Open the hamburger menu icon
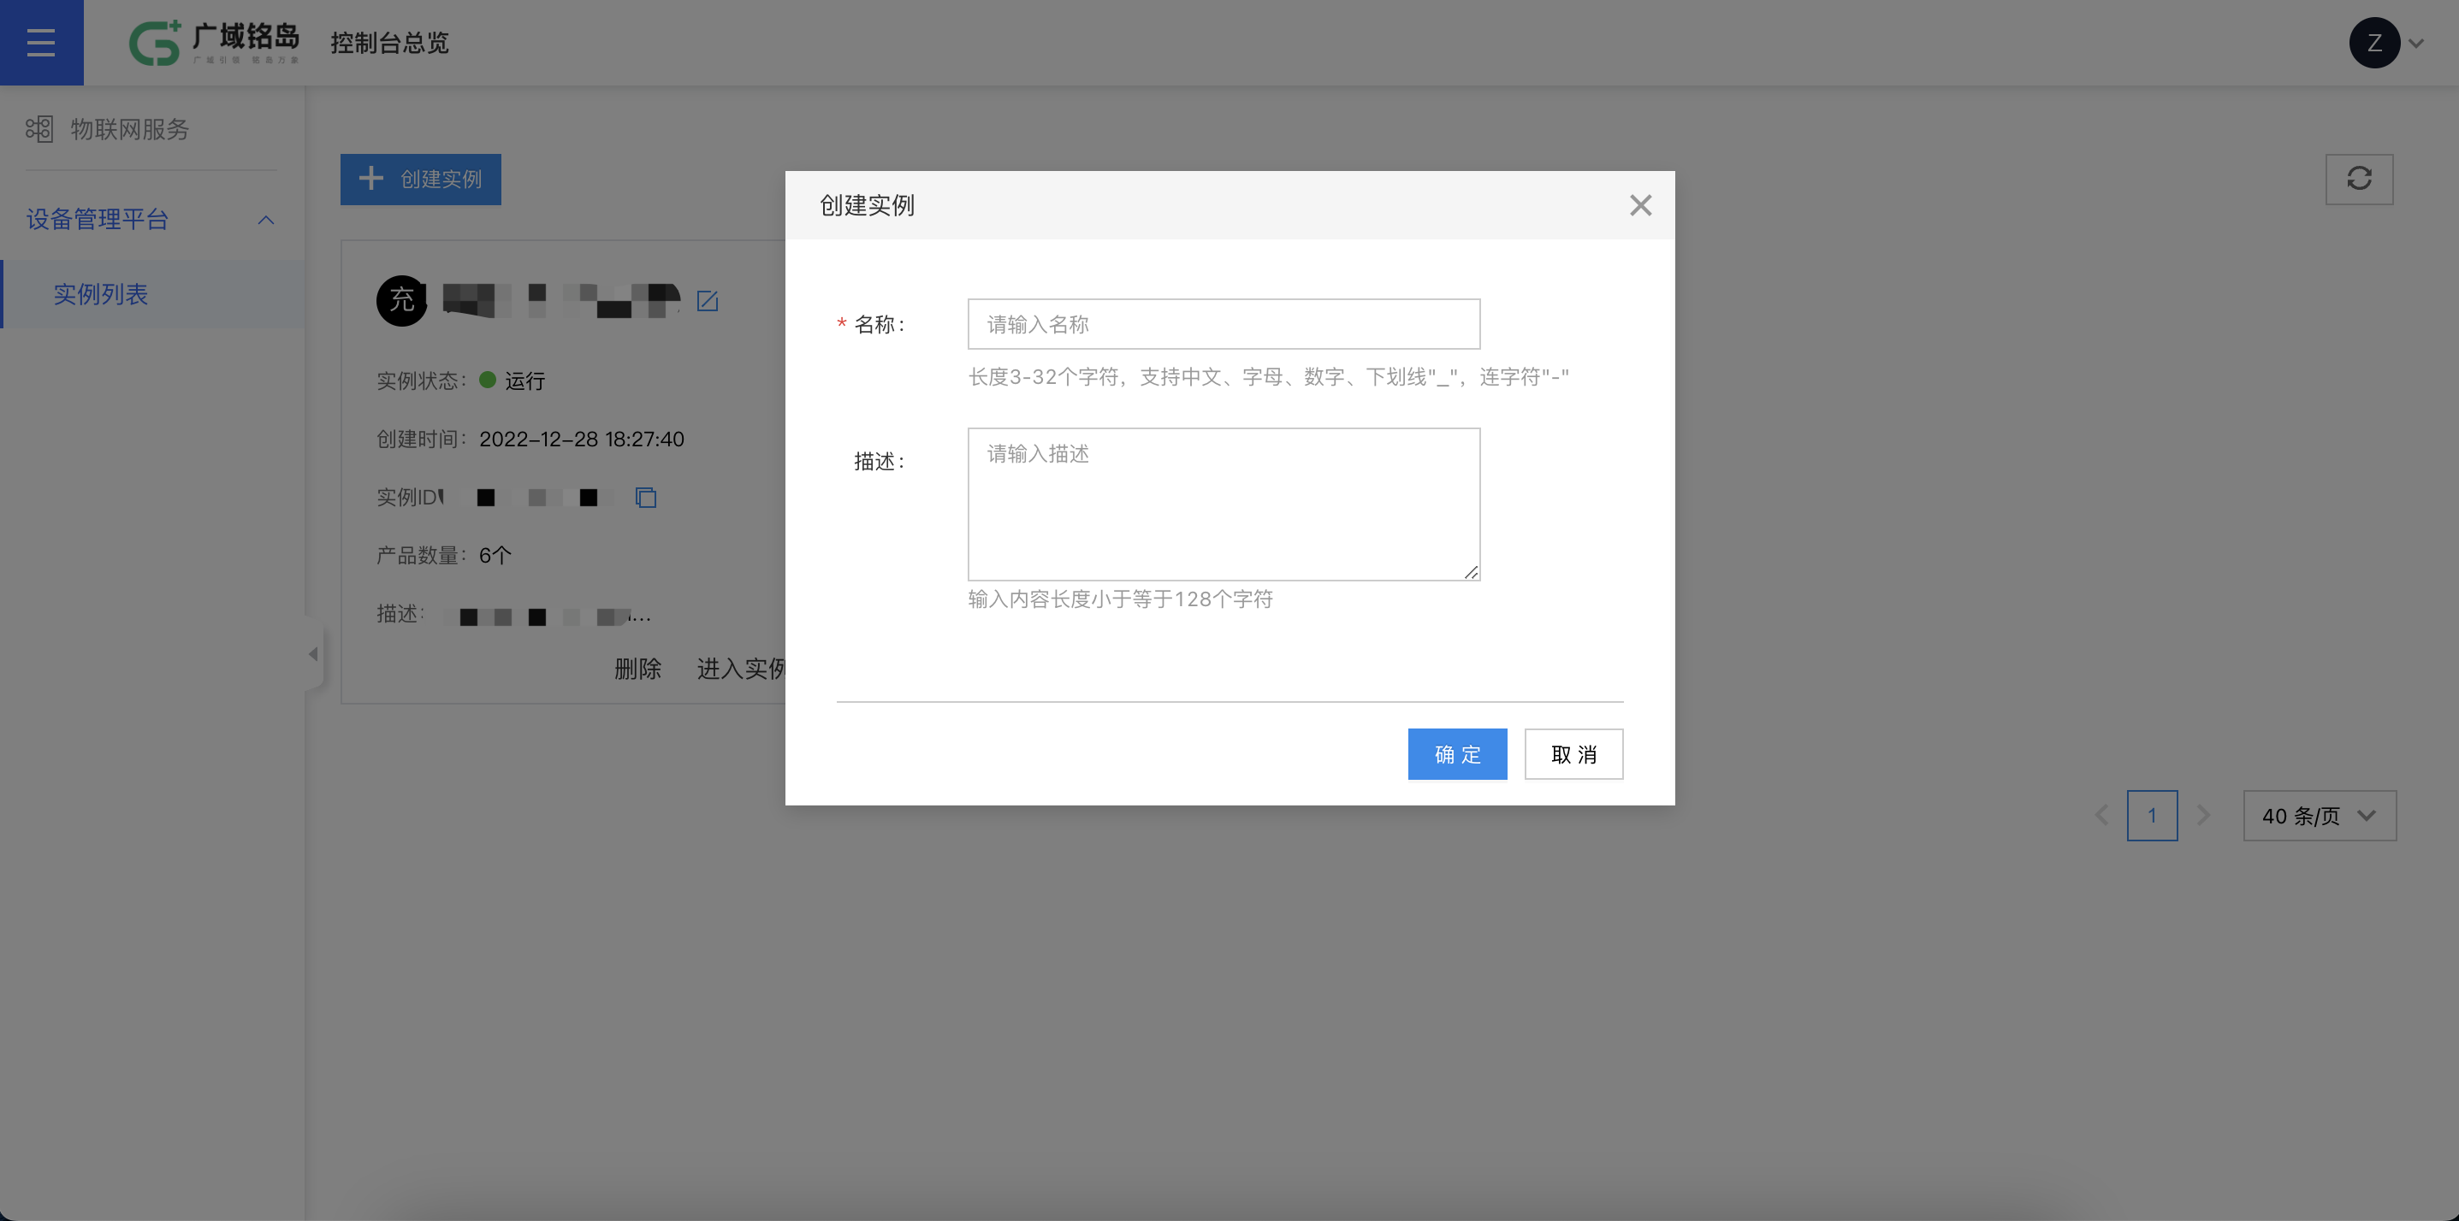Image resolution: width=2459 pixels, height=1221 pixels. click(x=41, y=43)
